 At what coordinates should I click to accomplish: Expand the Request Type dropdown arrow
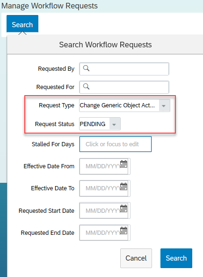point(164,105)
